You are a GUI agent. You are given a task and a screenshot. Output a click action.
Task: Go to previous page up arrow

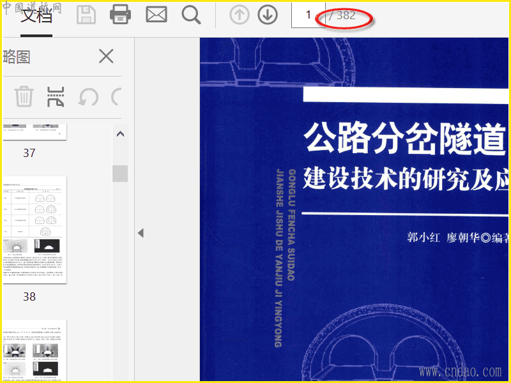[240, 15]
